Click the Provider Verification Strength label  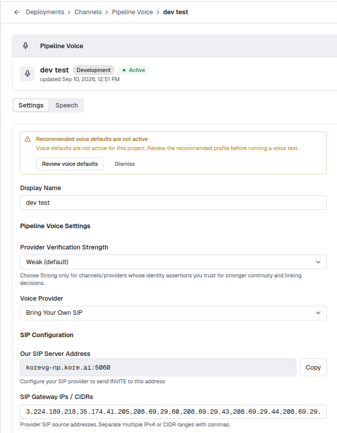tap(64, 247)
